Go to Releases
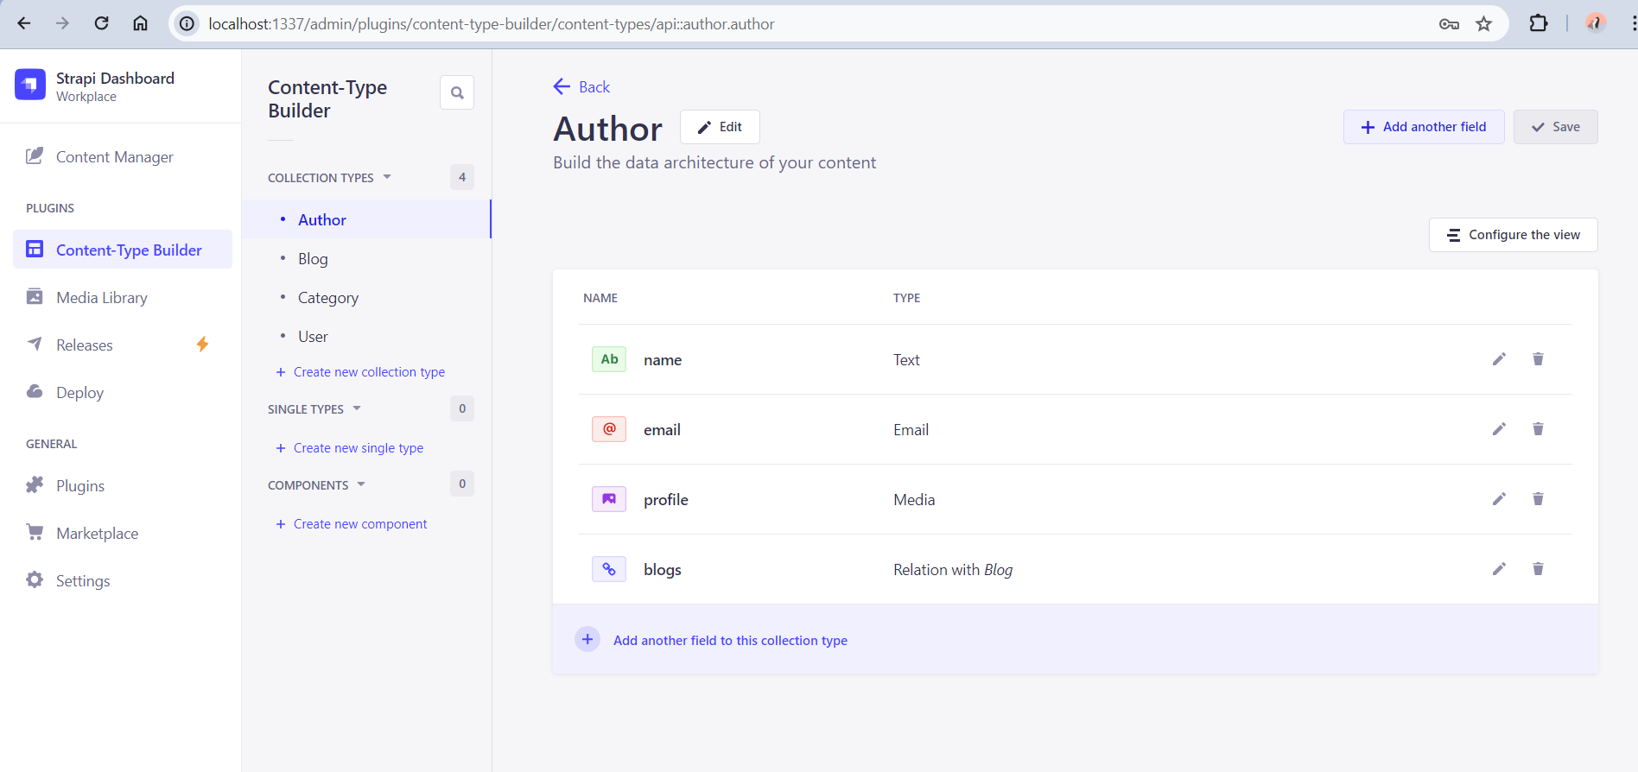Screen dimensions: 1638x772 pyautogui.click(x=123, y=345)
